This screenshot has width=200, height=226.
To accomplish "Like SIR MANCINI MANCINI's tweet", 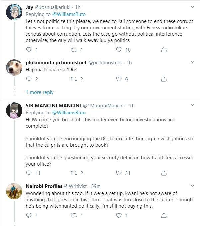I will tap(119, 173).
